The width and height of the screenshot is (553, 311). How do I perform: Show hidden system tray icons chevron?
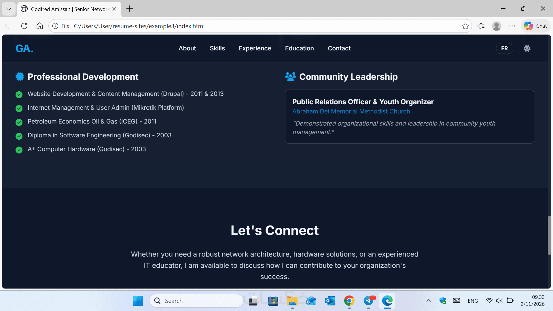(x=429, y=301)
